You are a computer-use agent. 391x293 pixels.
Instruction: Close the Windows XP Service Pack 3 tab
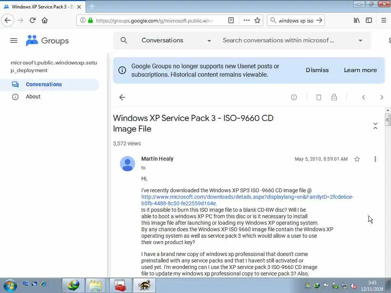[79, 7]
